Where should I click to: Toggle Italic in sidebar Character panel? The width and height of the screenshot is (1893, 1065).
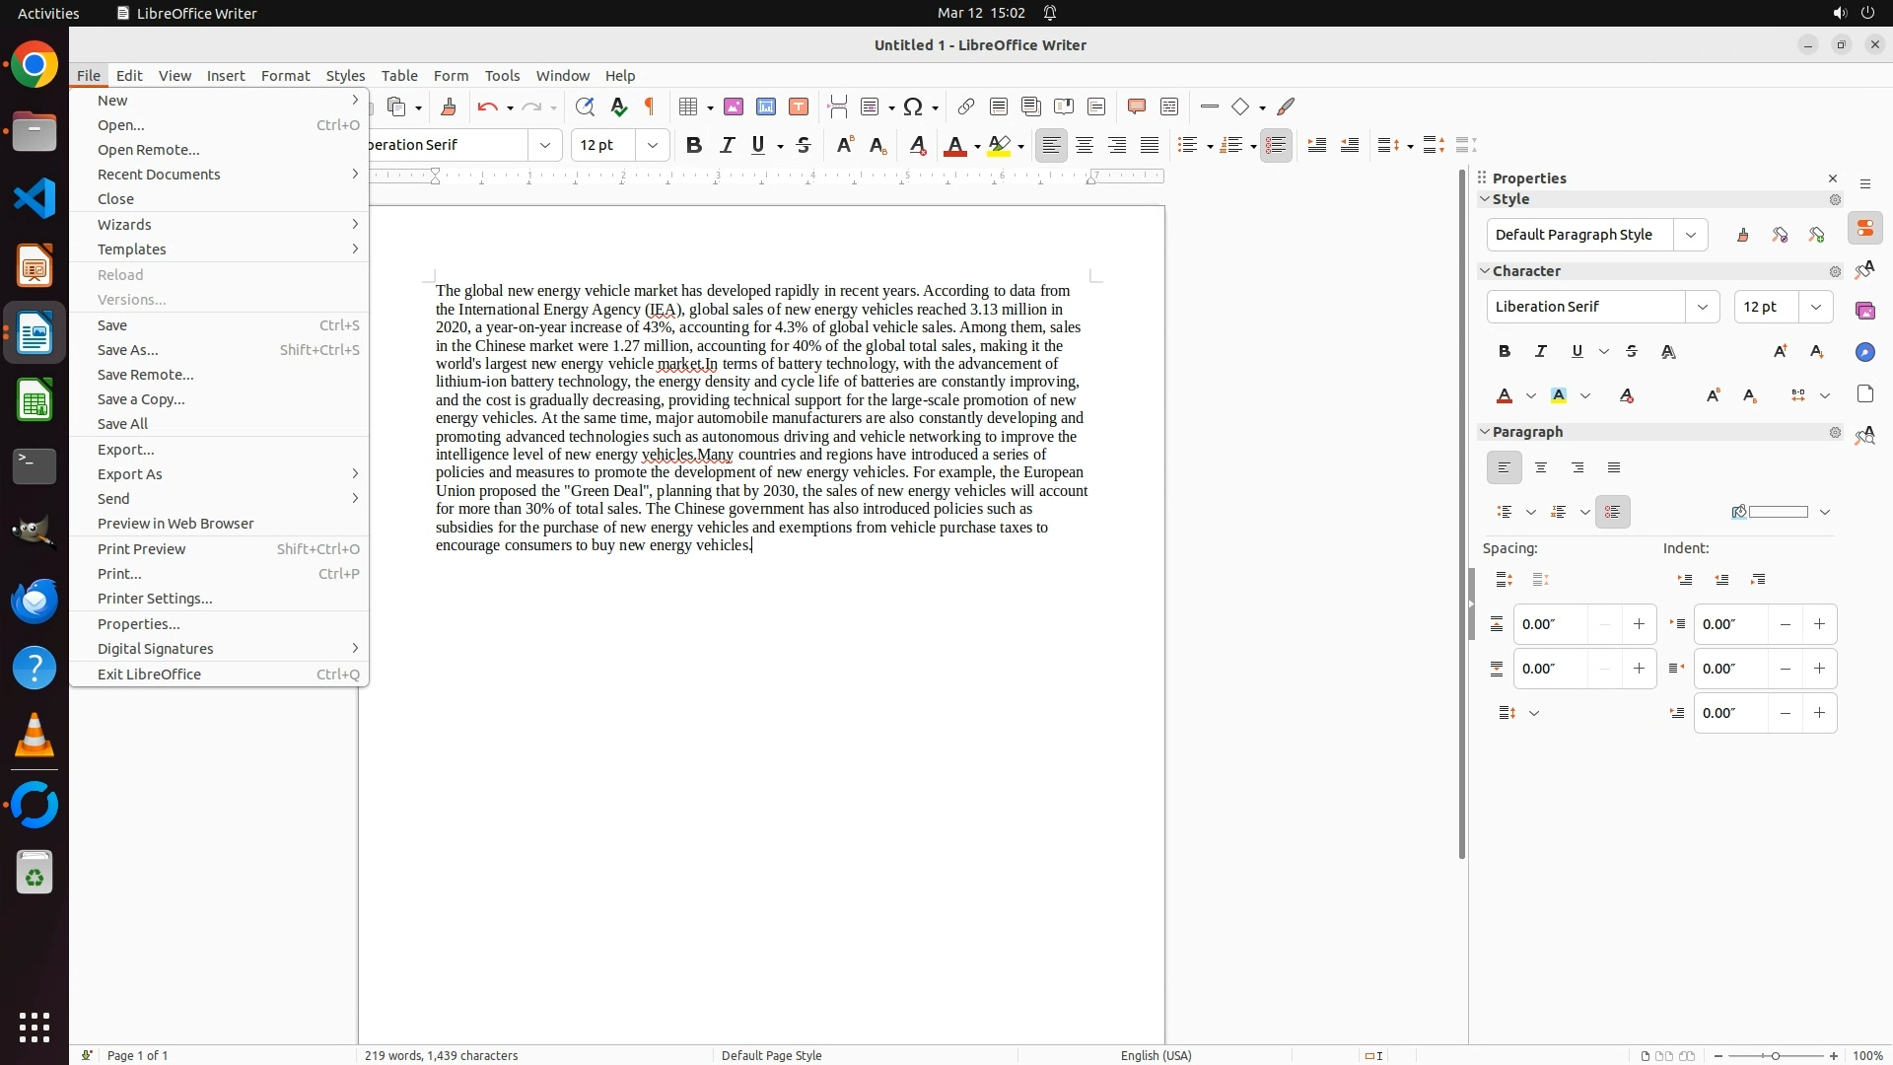click(1541, 351)
